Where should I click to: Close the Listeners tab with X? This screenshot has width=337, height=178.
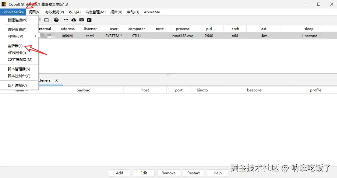click(x=57, y=80)
